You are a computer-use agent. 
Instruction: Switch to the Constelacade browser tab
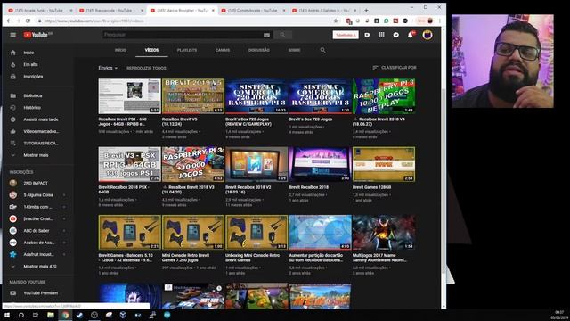pos(252,11)
